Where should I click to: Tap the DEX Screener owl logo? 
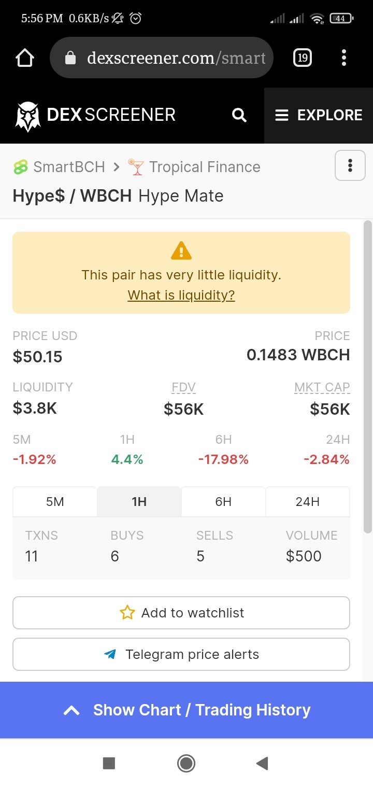pos(28,116)
